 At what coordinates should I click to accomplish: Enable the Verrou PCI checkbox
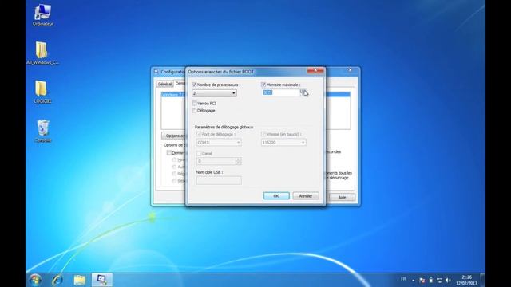tap(194, 103)
